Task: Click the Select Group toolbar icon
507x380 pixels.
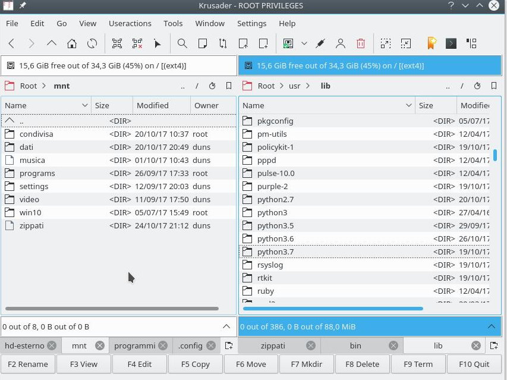Action: 117,43
